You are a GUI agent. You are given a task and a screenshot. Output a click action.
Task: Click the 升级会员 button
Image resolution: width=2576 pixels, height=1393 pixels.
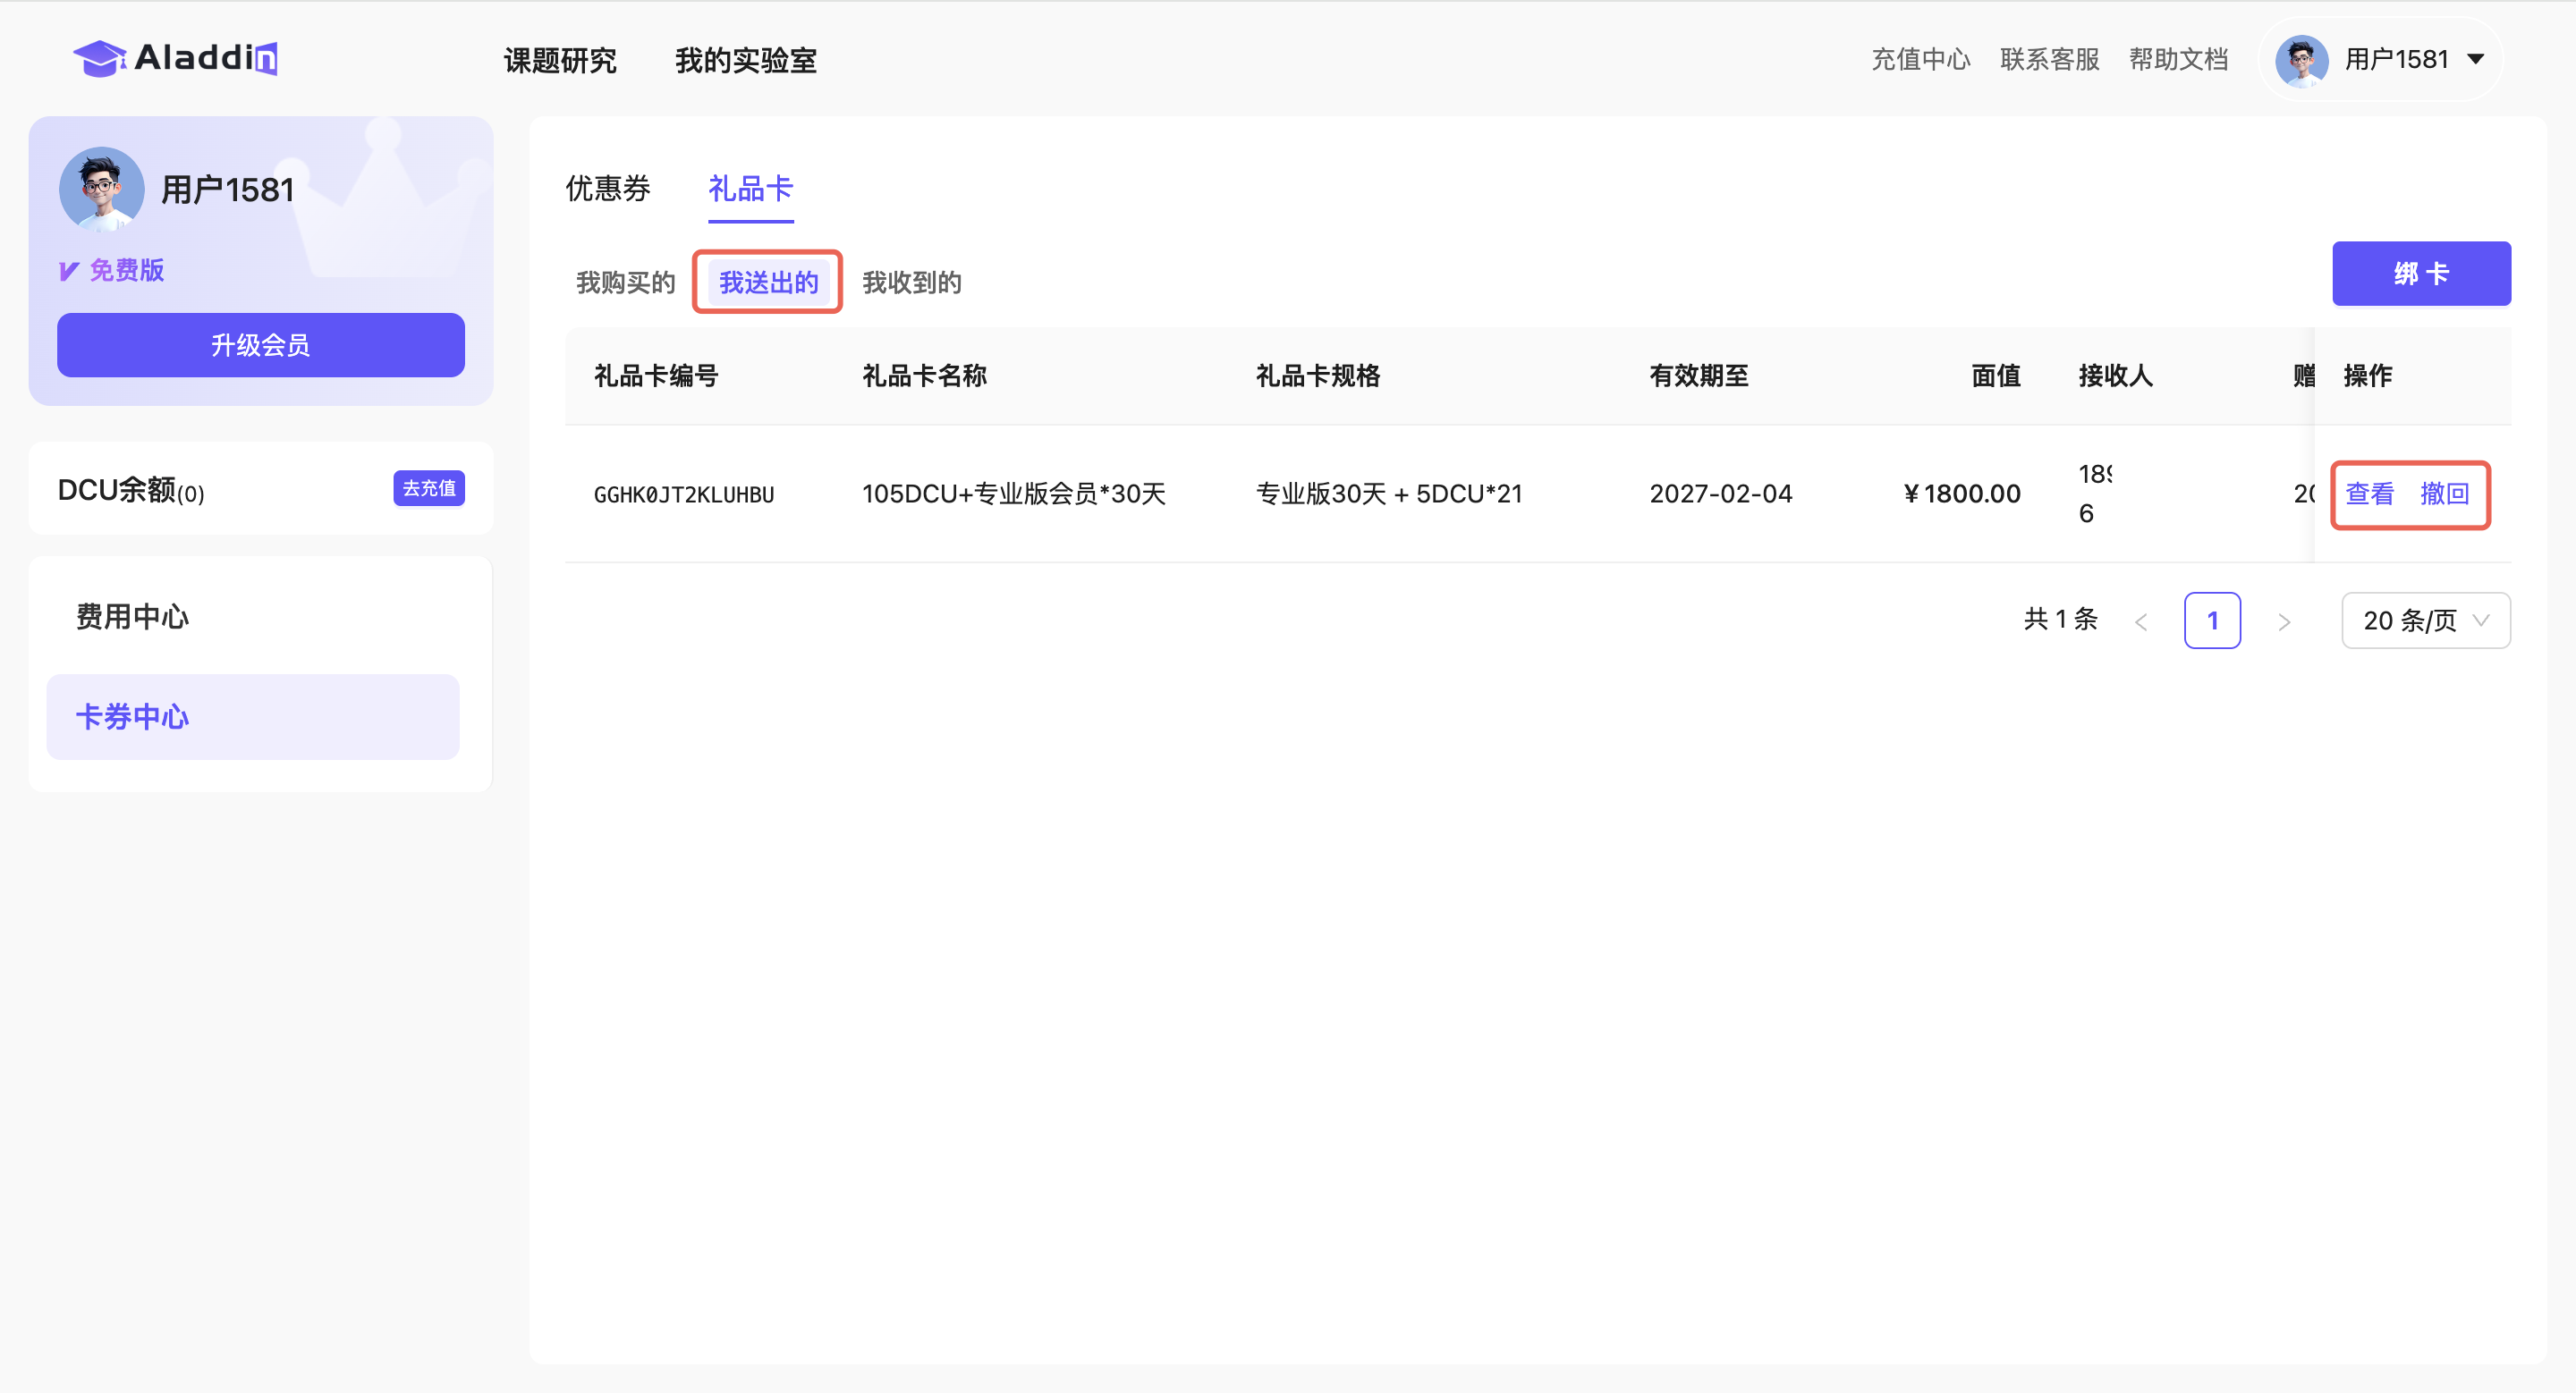pyautogui.click(x=260, y=345)
